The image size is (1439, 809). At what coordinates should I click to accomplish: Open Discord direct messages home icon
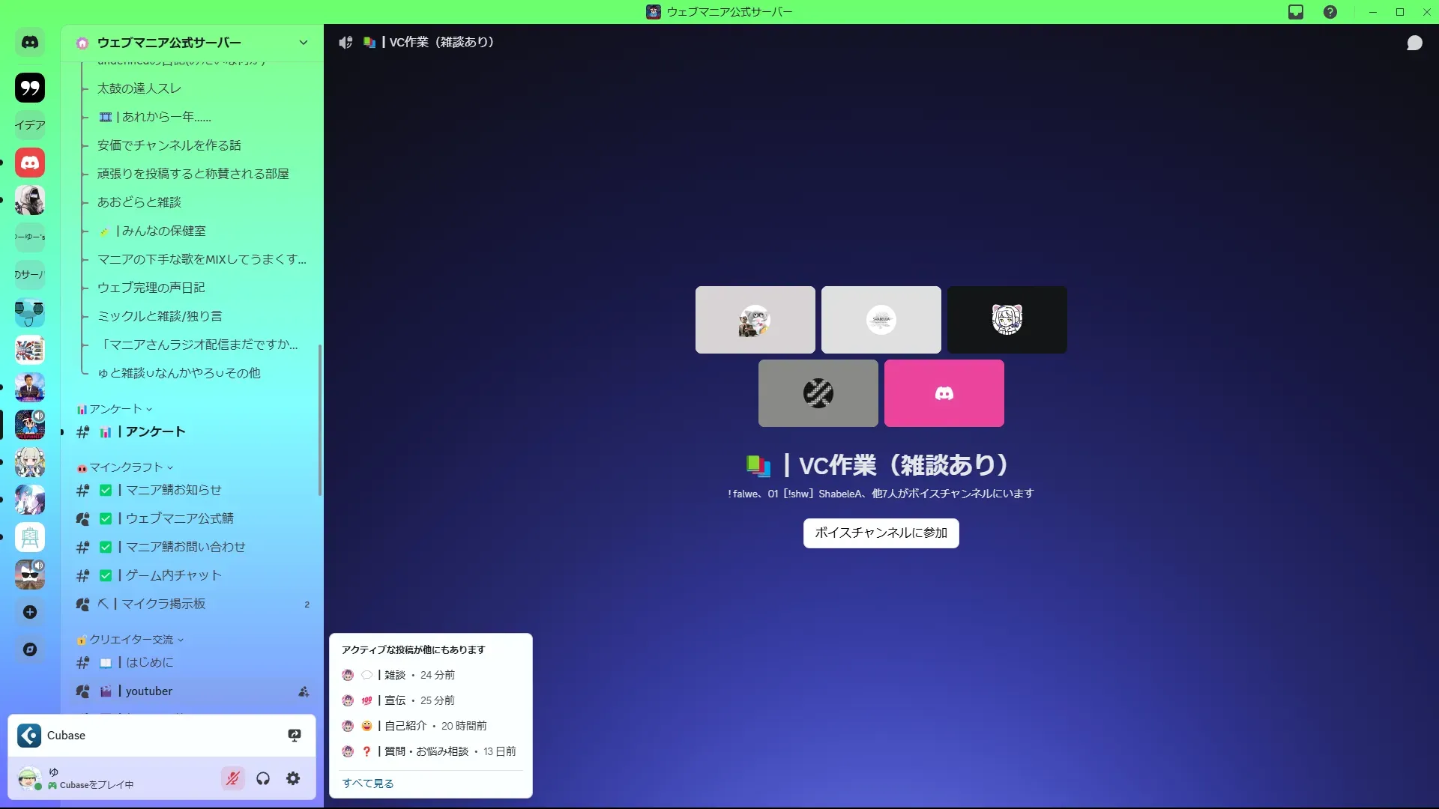[x=30, y=43]
